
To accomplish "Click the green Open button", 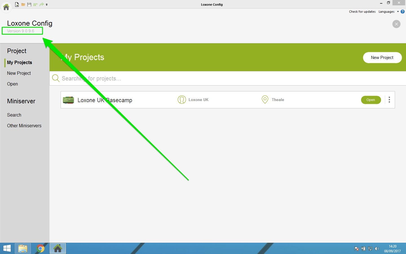I will click(371, 100).
